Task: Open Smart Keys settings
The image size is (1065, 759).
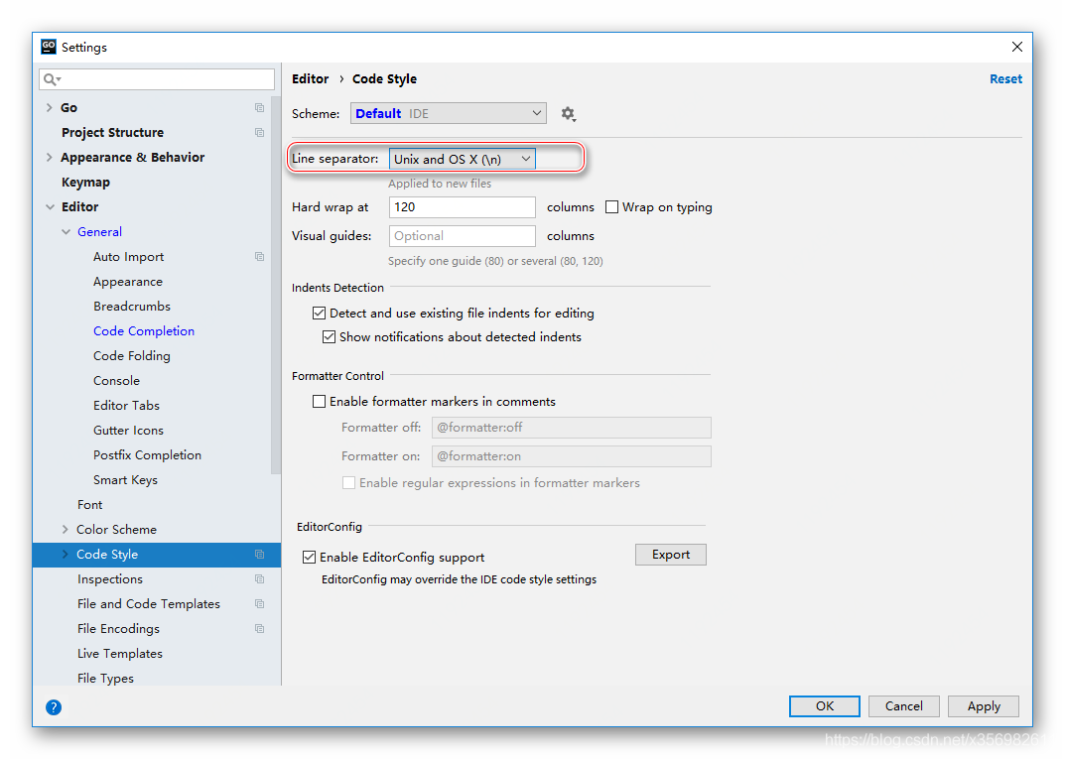Action: click(125, 480)
